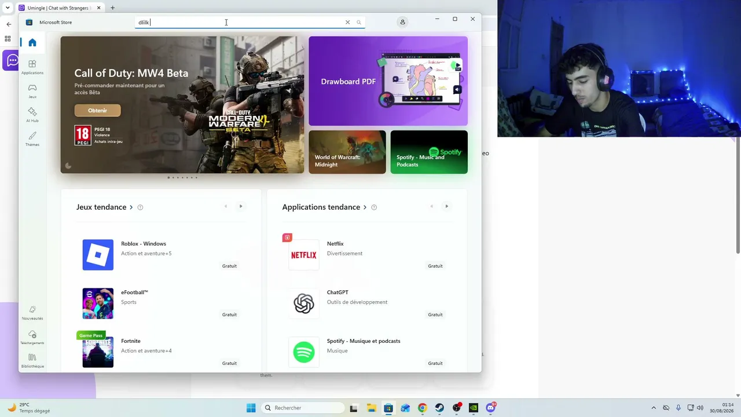This screenshot has width=741, height=417.
Task: Open the Applications tendance section header
Action: pos(325,207)
